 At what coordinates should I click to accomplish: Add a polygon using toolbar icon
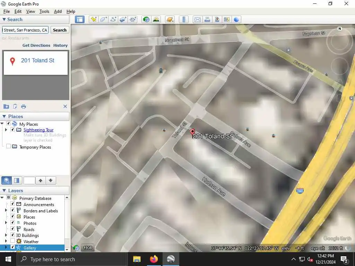click(x=103, y=19)
